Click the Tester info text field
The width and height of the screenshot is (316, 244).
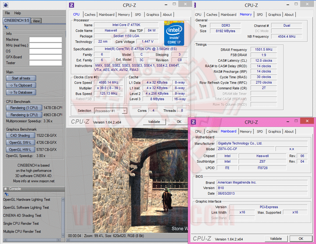point(45,63)
